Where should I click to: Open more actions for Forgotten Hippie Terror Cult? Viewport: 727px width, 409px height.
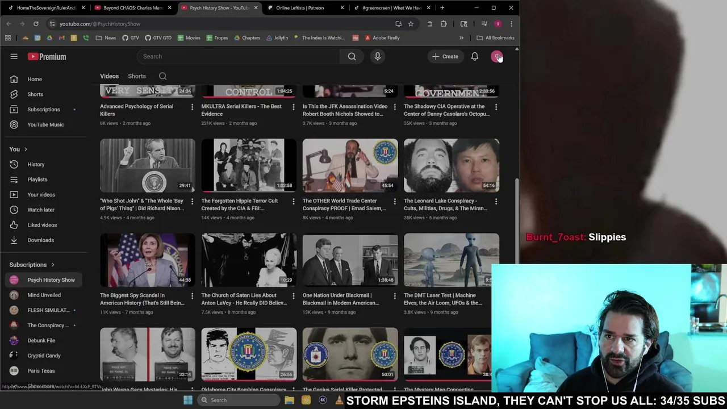[x=293, y=201]
